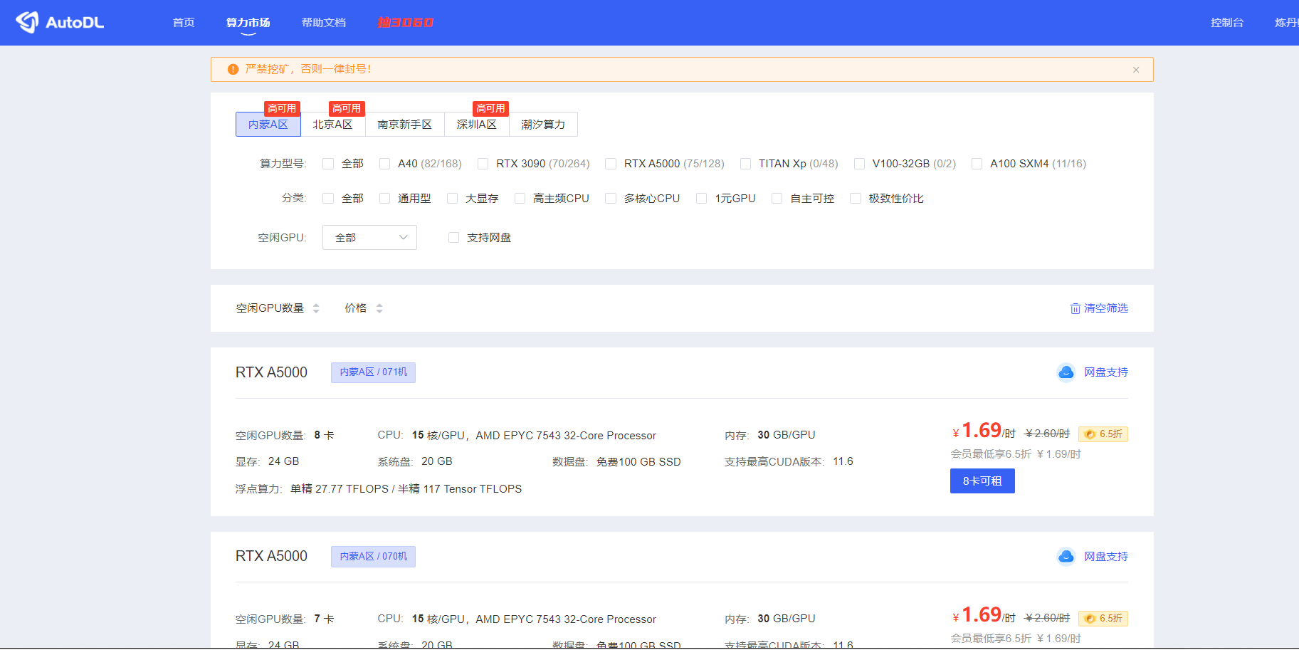Screen dimensions: 1299x650
Task: Open 控制台 in top navigation
Action: tap(1227, 23)
